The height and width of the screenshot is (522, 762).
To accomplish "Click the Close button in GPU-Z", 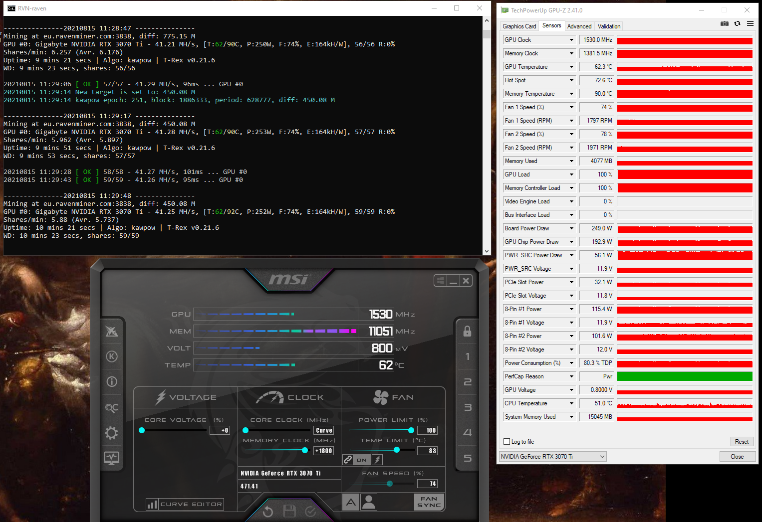I will [x=737, y=457].
